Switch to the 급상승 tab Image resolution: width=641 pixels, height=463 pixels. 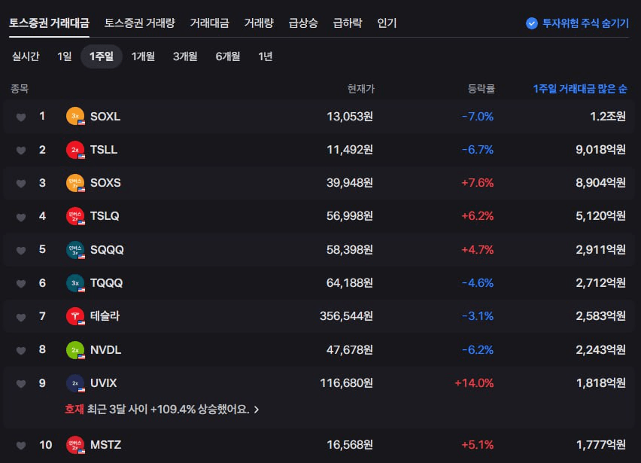point(303,23)
